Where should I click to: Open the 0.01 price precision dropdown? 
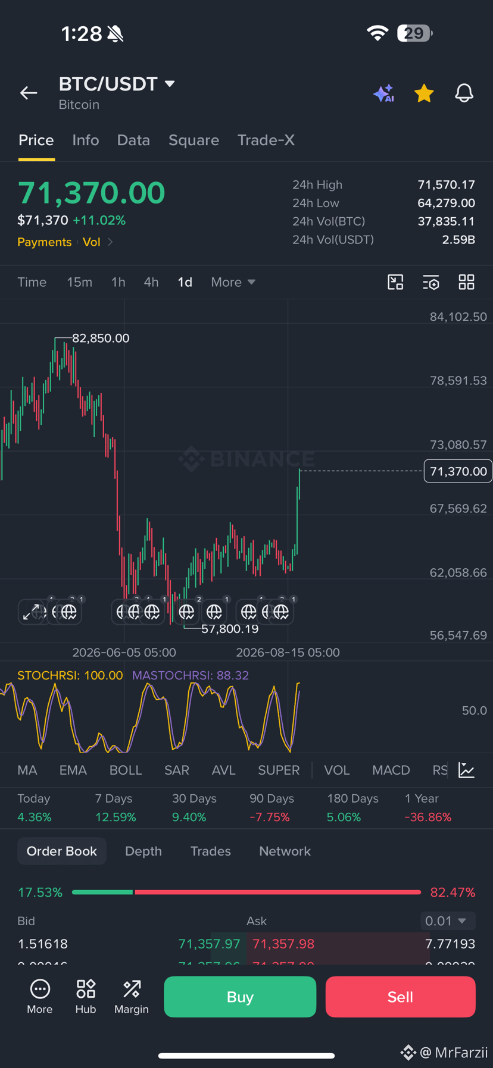click(448, 921)
